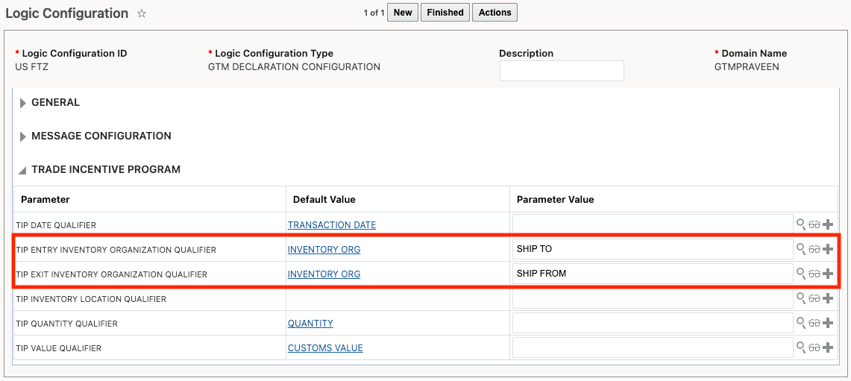Add value for TIP ENTRY INVENTORY ORGANIZATION QUALIFIER
Image resolution: width=851 pixels, height=381 pixels.
pyautogui.click(x=828, y=249)
